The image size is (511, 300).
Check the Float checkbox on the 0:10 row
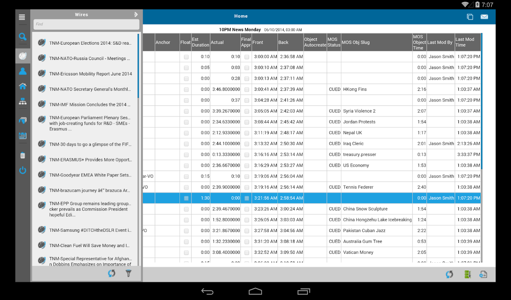tap(185, 57)
